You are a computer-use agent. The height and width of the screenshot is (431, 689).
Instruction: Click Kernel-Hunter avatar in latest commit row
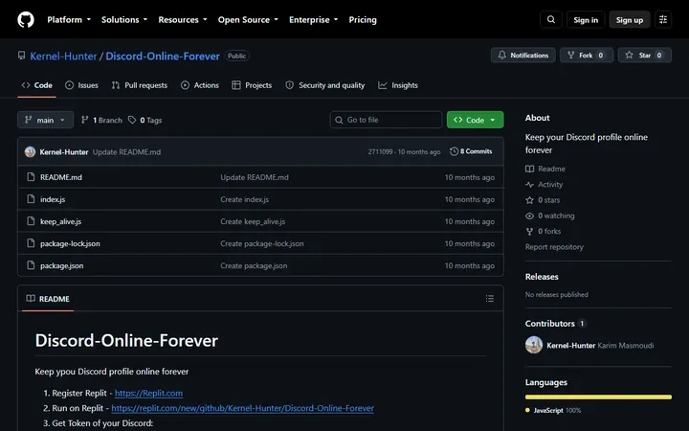point(31,151)
